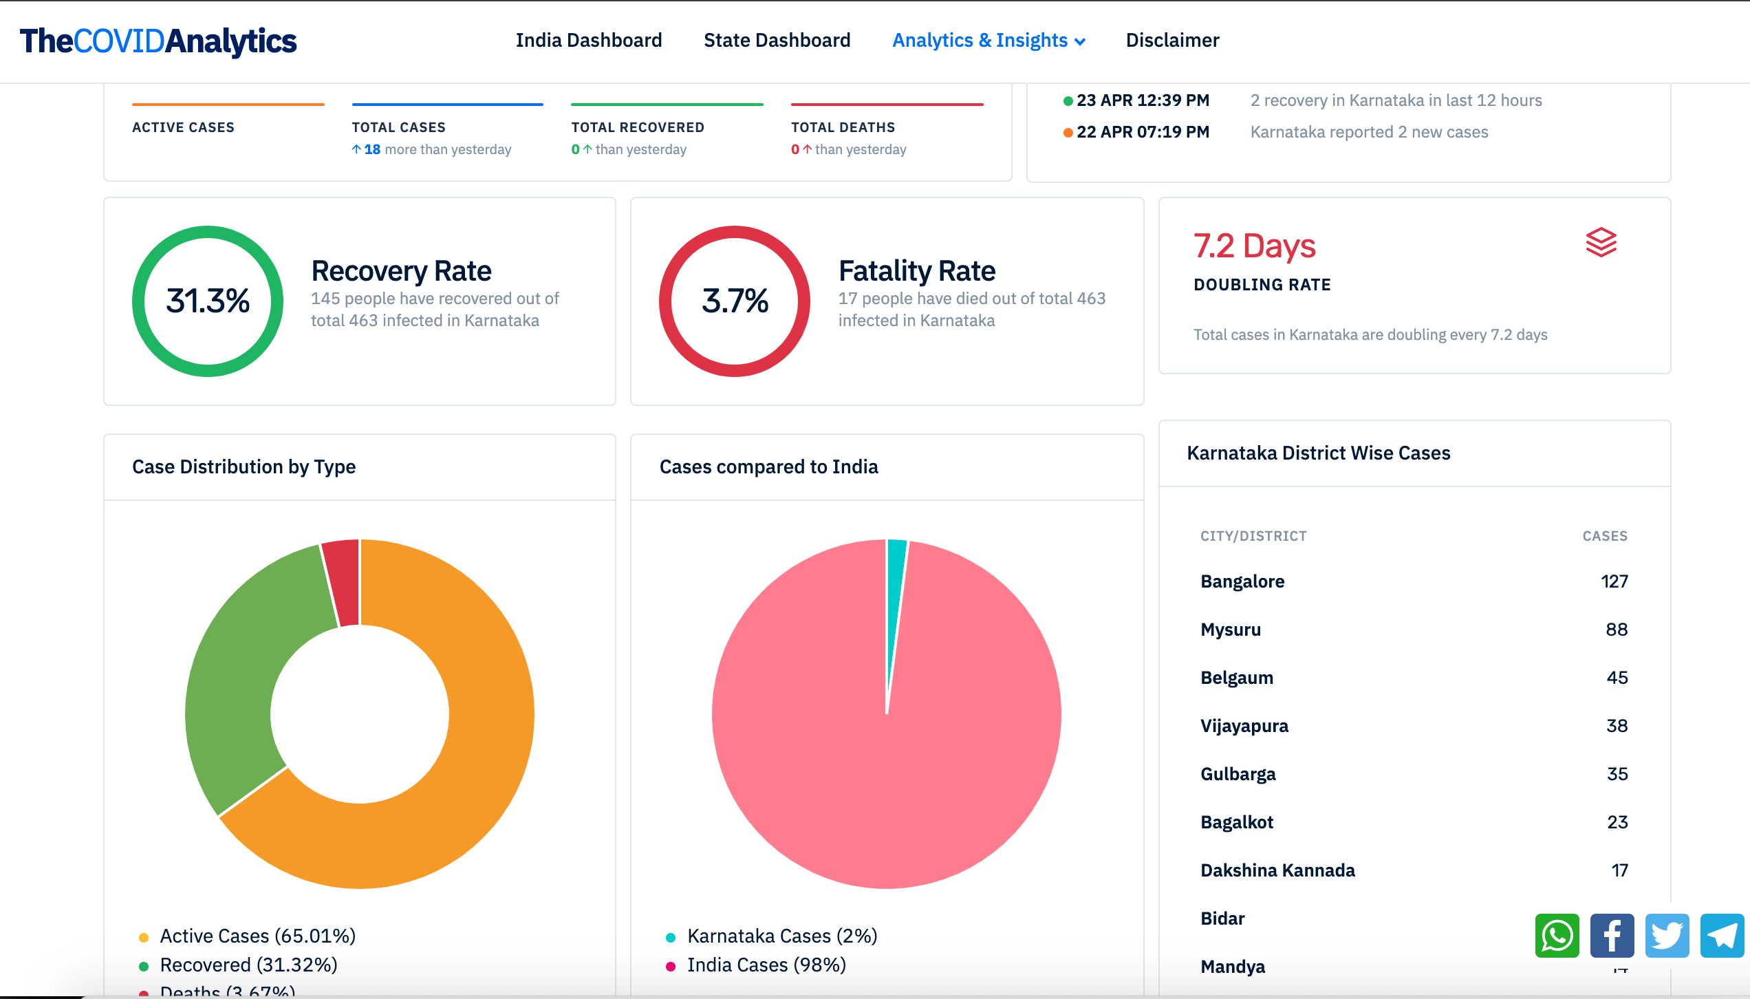Select Bangalore in district wise cases list
The width and height of the screenshot is (1750, 999).
[1242, 581]
